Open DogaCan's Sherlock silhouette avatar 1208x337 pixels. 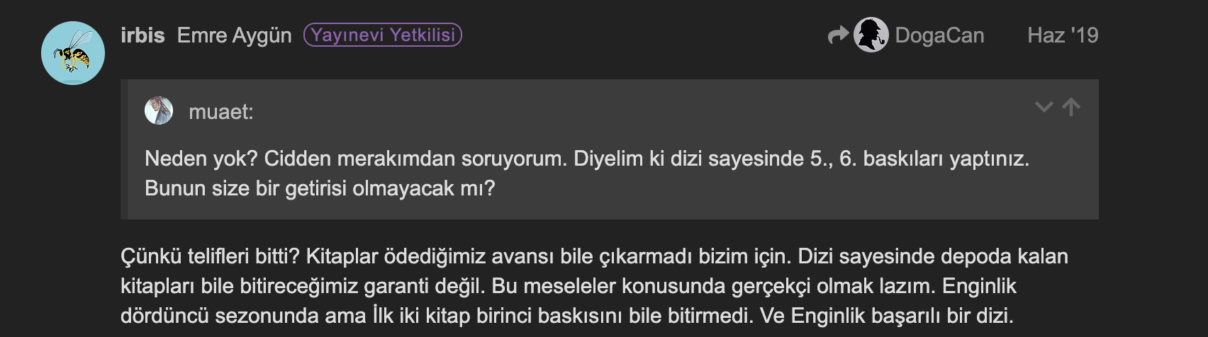click(871, 35)
